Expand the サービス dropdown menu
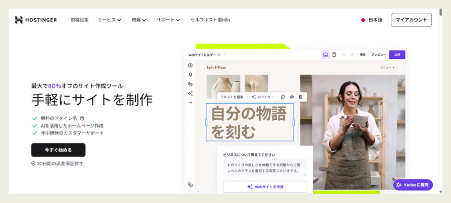The width and height of the screenshot is (451, 203). [x=109, y=20]
